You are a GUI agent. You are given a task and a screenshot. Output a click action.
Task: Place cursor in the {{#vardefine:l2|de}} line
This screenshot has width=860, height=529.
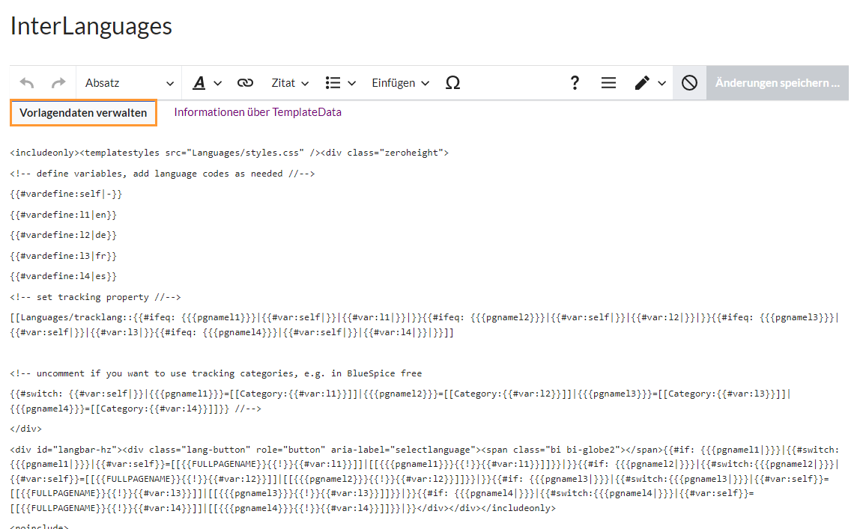[x=64, y=235]
